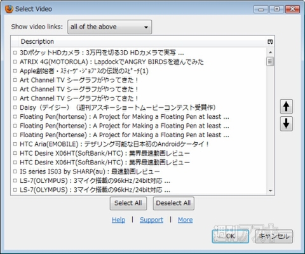Tick the checkbox for 3DポケットHDカメラ
Viewport: 305px width, 254px height.
(15, 53)
